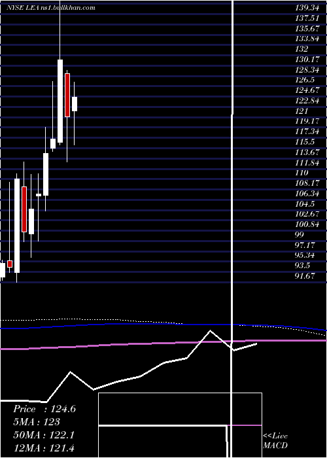Click the 128.34 price axis label
Screen dimensions: 327x458
pos(307,70)
